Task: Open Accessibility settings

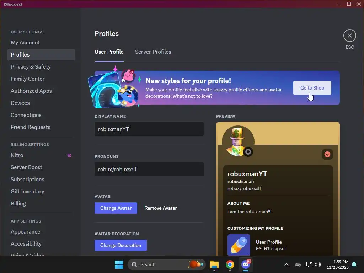Action: point(41,244)
